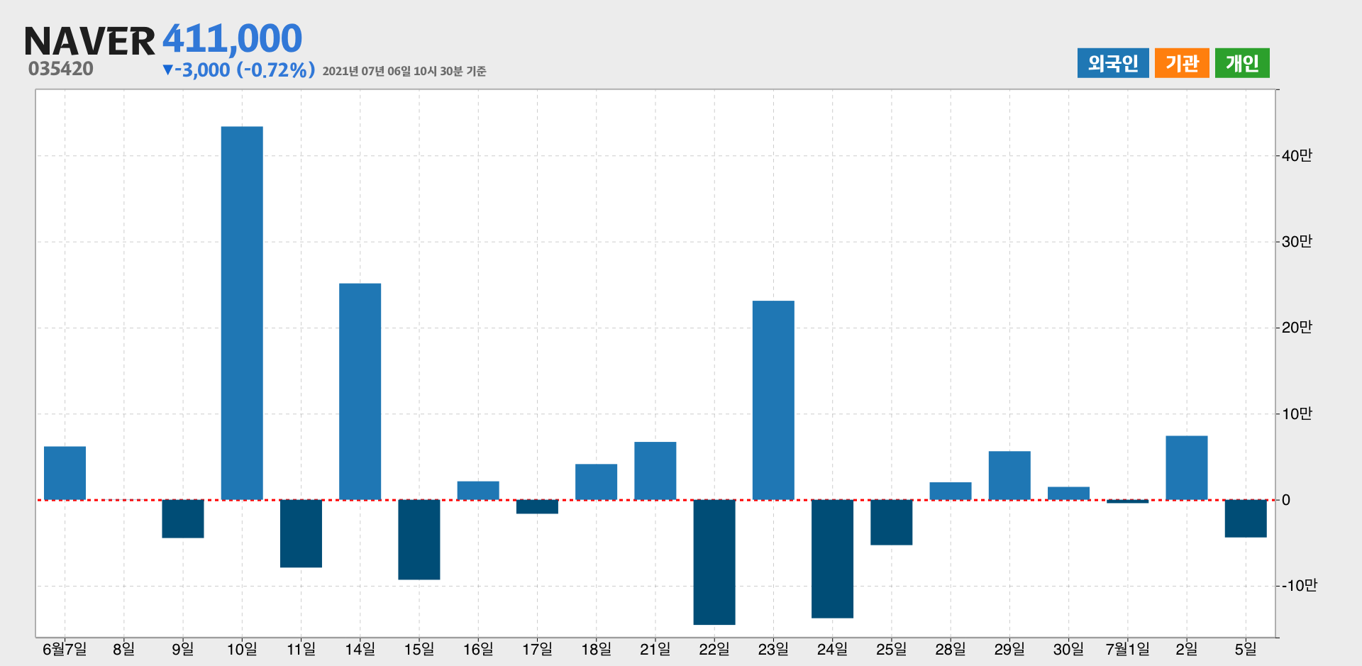The width and height of the screenshot is (1362, 666).
Task: Click the 18일 x-axis label
Action: point(597,649)
